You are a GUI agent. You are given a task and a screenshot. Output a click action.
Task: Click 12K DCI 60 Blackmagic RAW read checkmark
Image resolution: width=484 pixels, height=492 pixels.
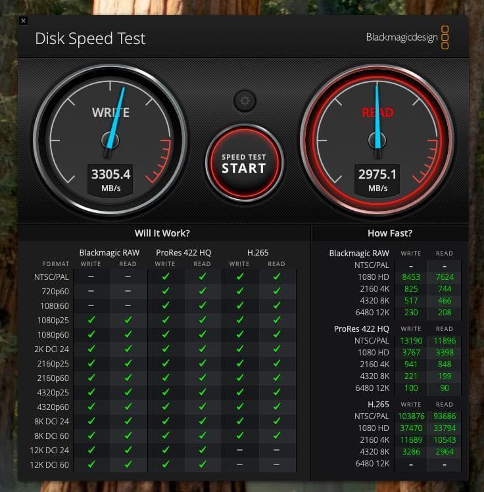click(128, 464)
